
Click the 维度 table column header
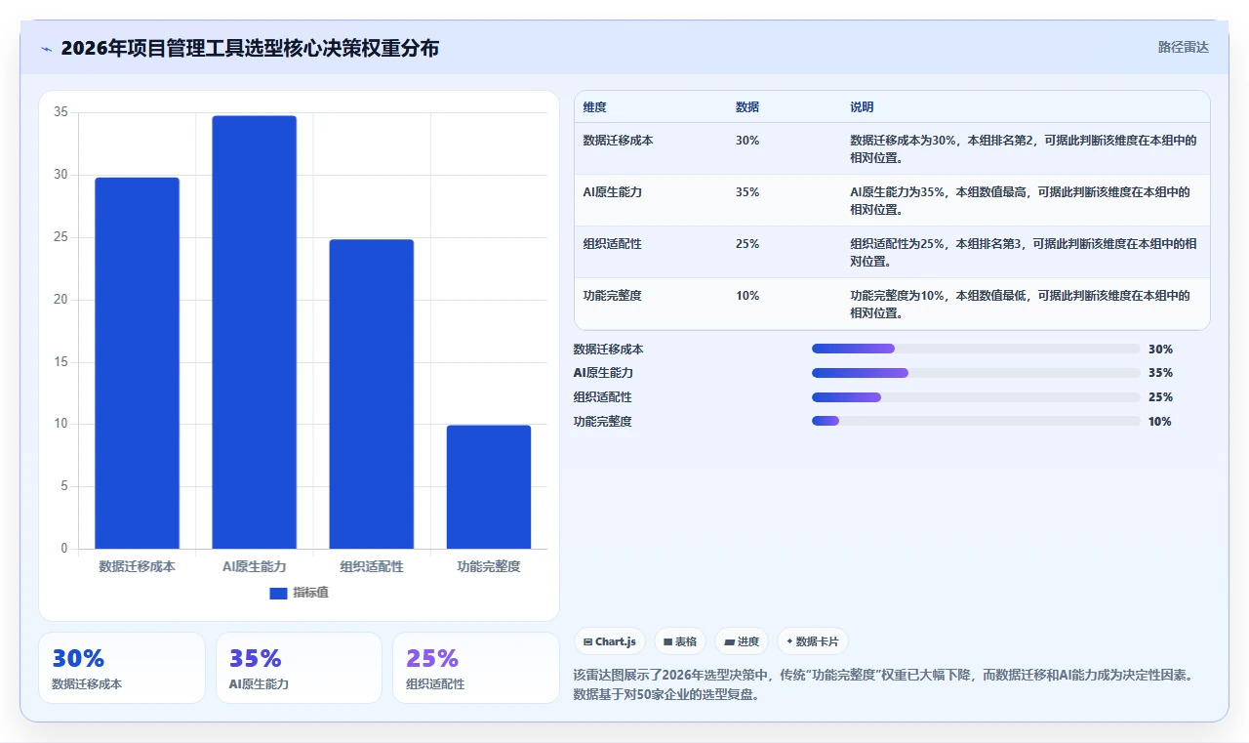pyautogui.click(x=594, y=107)
